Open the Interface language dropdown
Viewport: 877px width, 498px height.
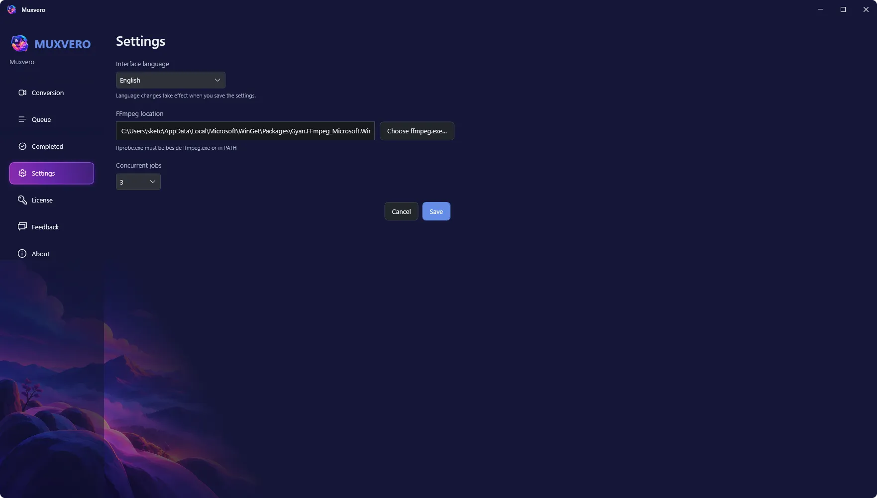(171, 80)
